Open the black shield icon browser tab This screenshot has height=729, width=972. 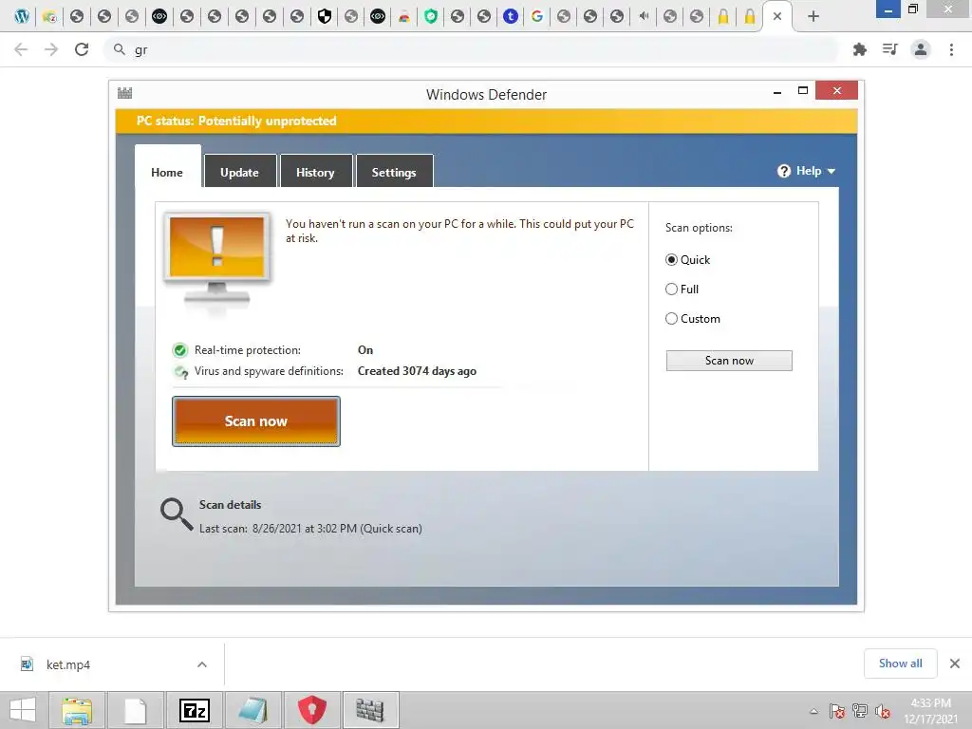point(325,17)
